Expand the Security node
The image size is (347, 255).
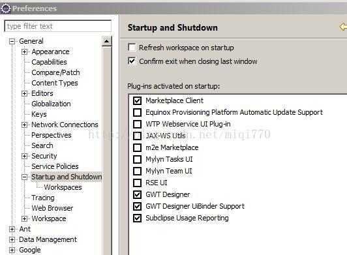[24, 156]
